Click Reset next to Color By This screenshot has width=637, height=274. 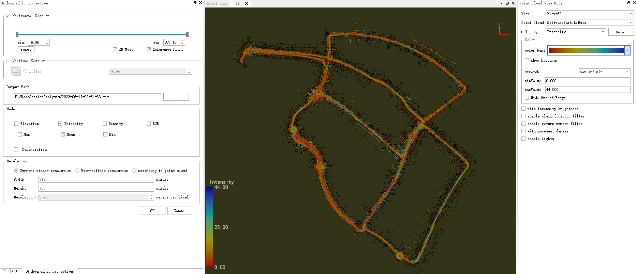(621, 32)
